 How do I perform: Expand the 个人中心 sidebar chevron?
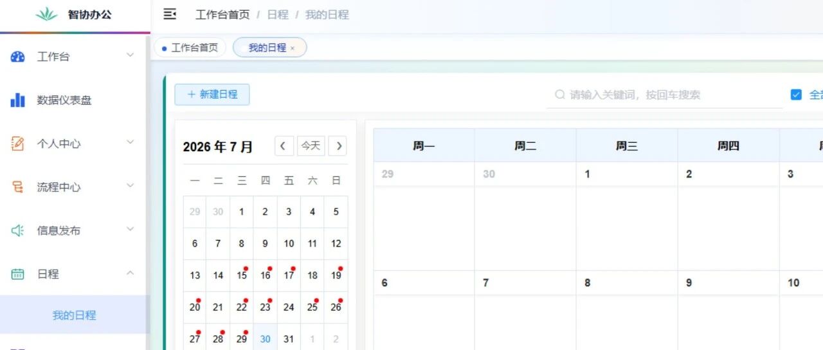tap(130, 142)
